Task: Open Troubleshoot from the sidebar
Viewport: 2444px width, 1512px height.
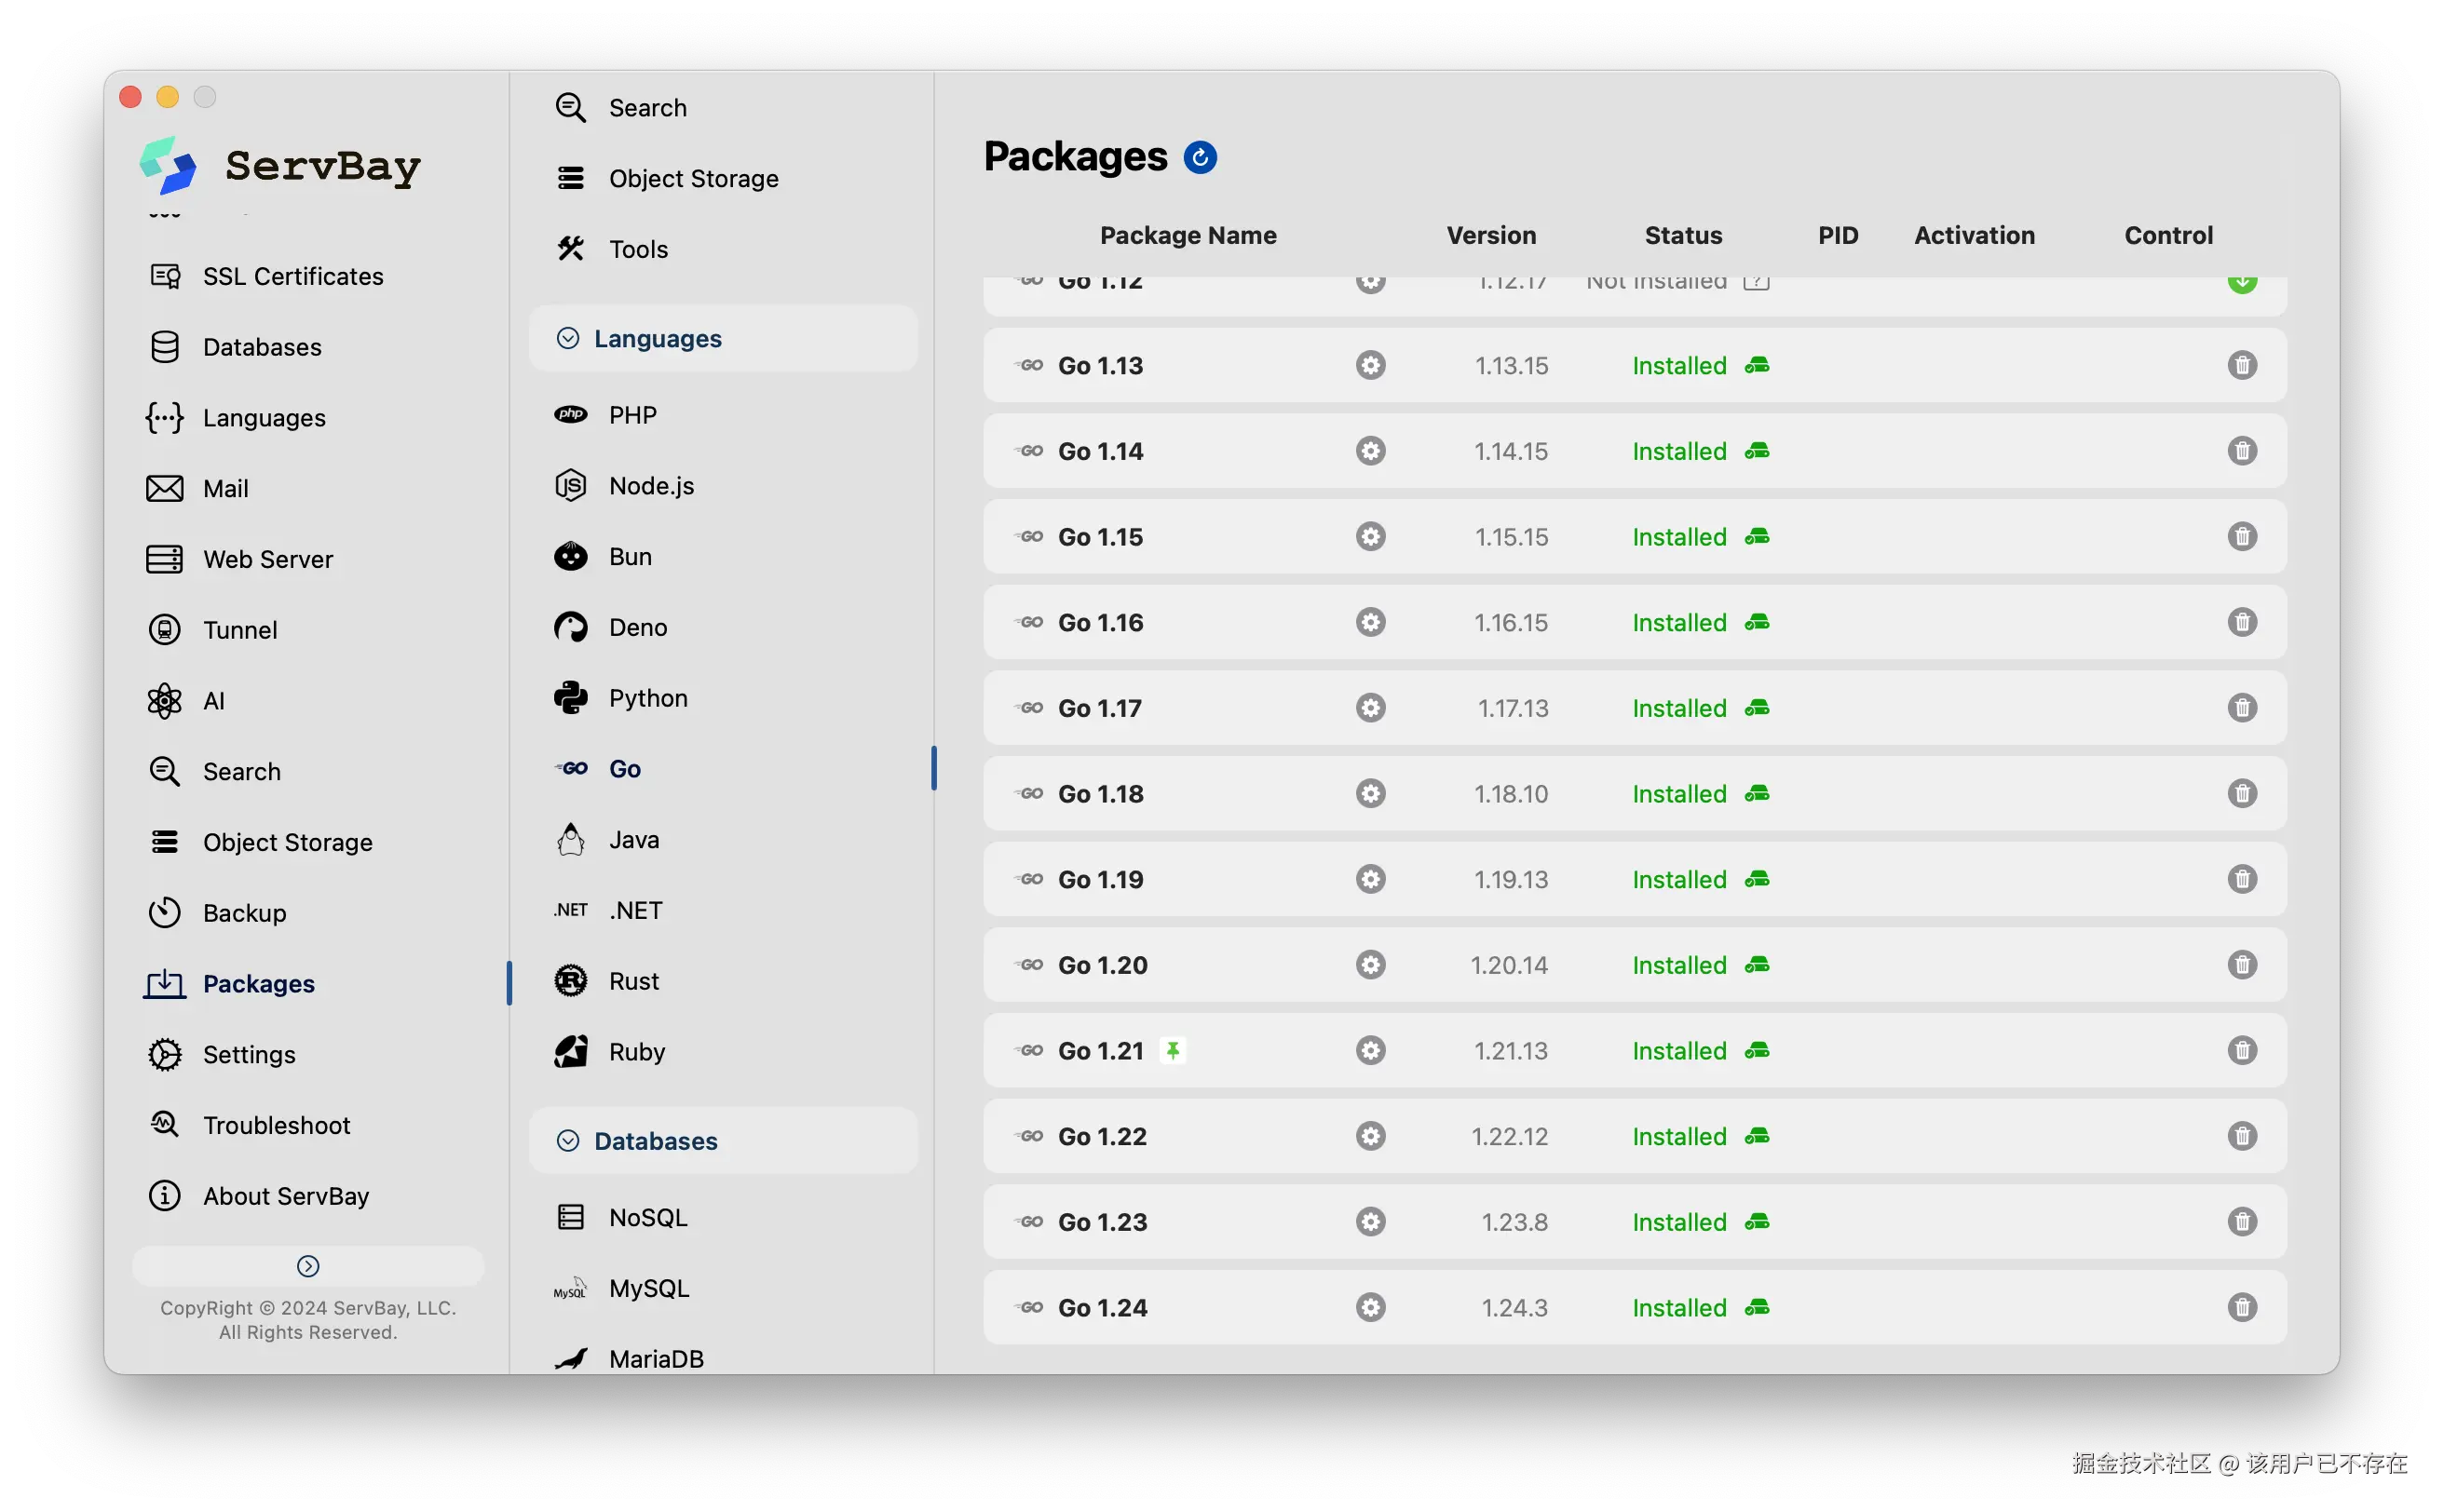Action: [276, 1125]
